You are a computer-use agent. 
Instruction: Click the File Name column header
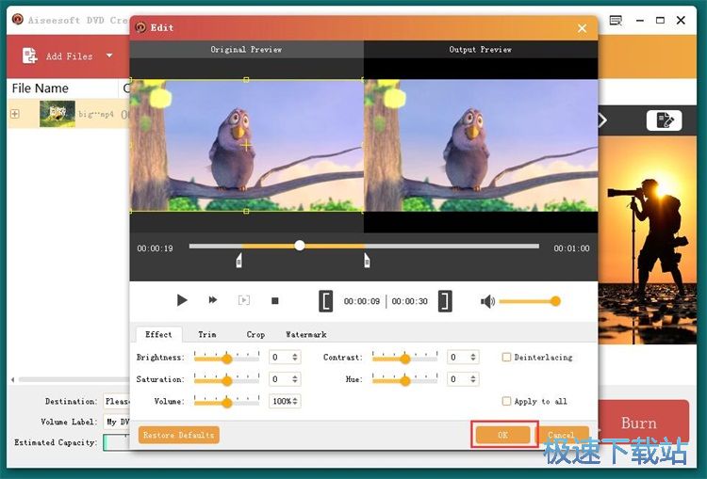41,88
